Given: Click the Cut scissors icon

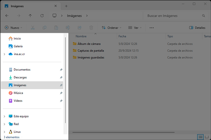Looking at the screenshot, I should coord(33,28).
